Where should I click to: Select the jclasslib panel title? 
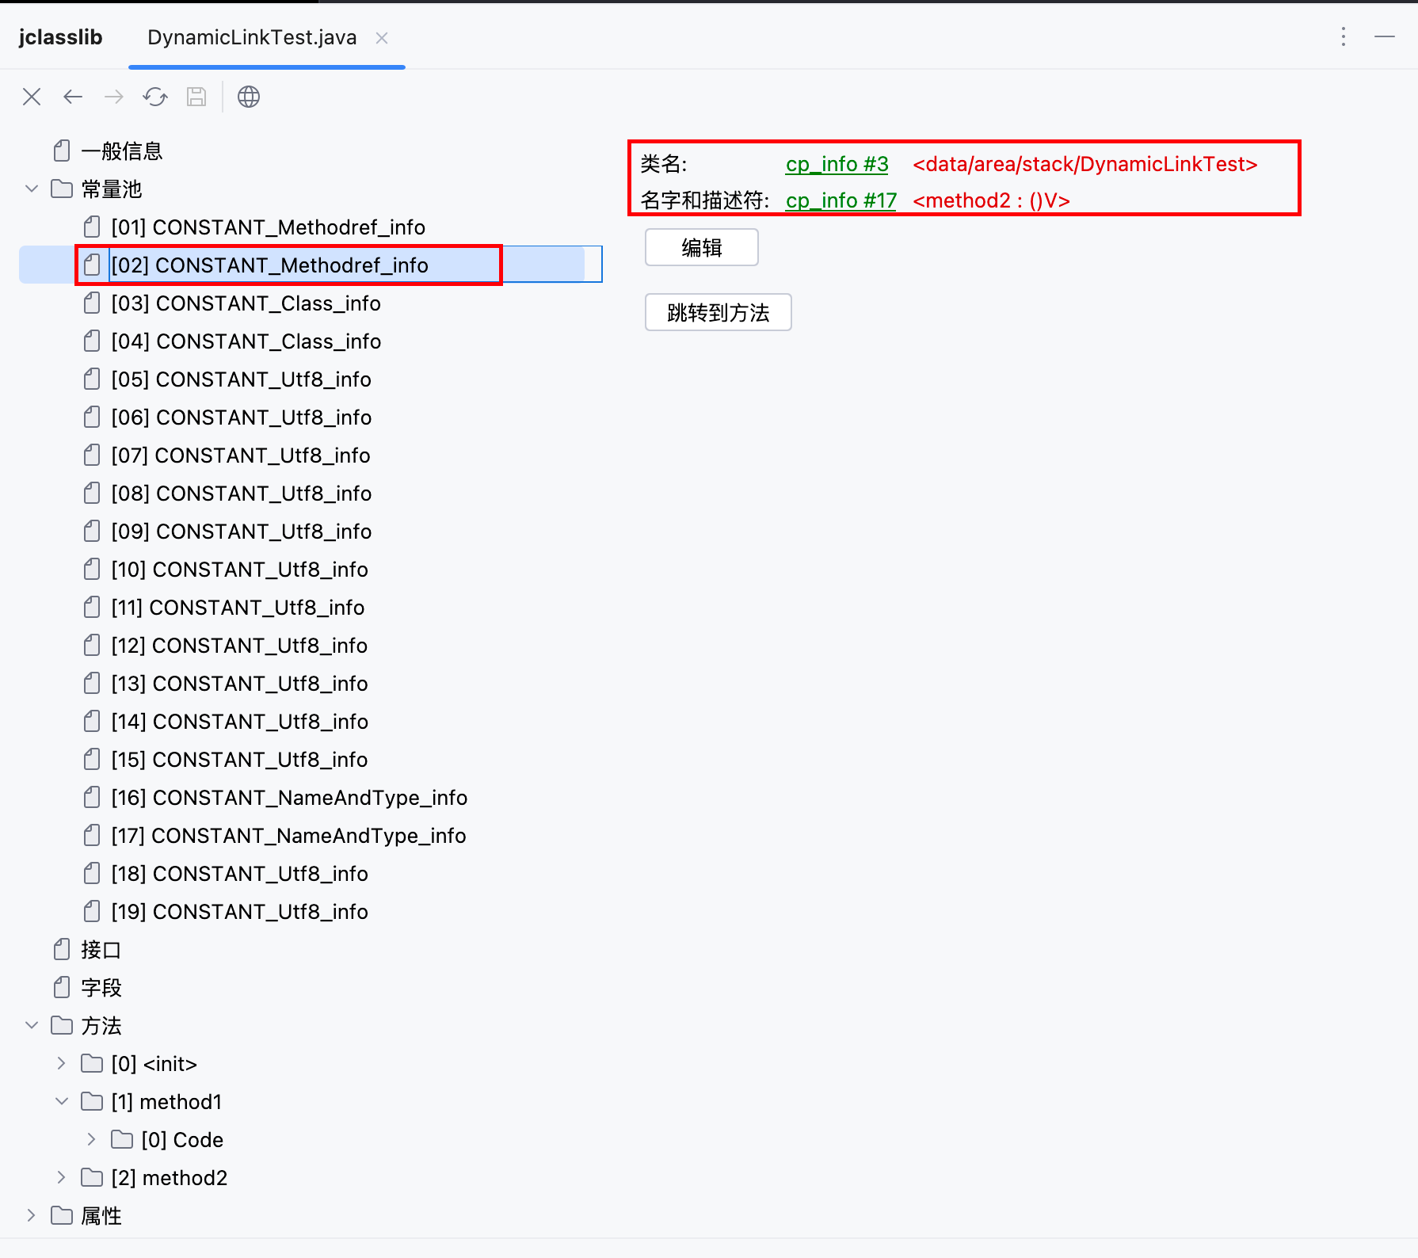[61, 38]
